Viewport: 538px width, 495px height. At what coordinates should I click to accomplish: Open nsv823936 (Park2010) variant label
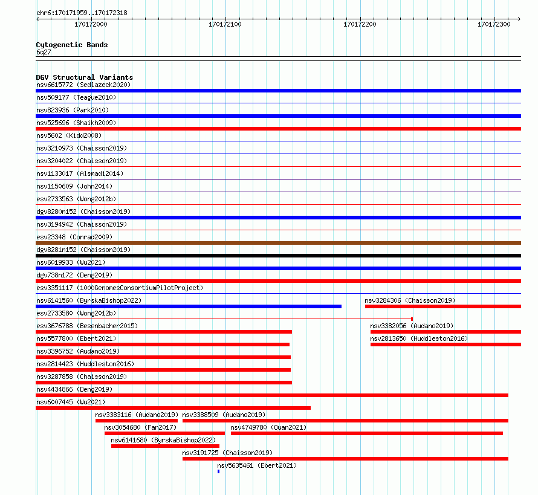coord(73,110)
